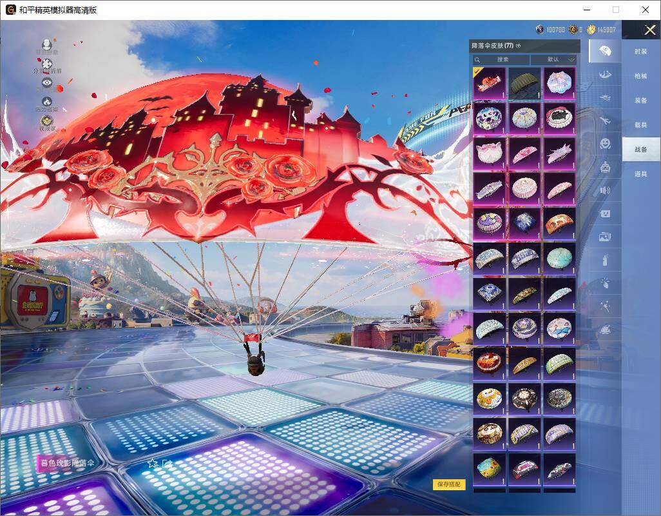
Task: Toggle the eye visibility icon at left
Action: pos(47,83)
